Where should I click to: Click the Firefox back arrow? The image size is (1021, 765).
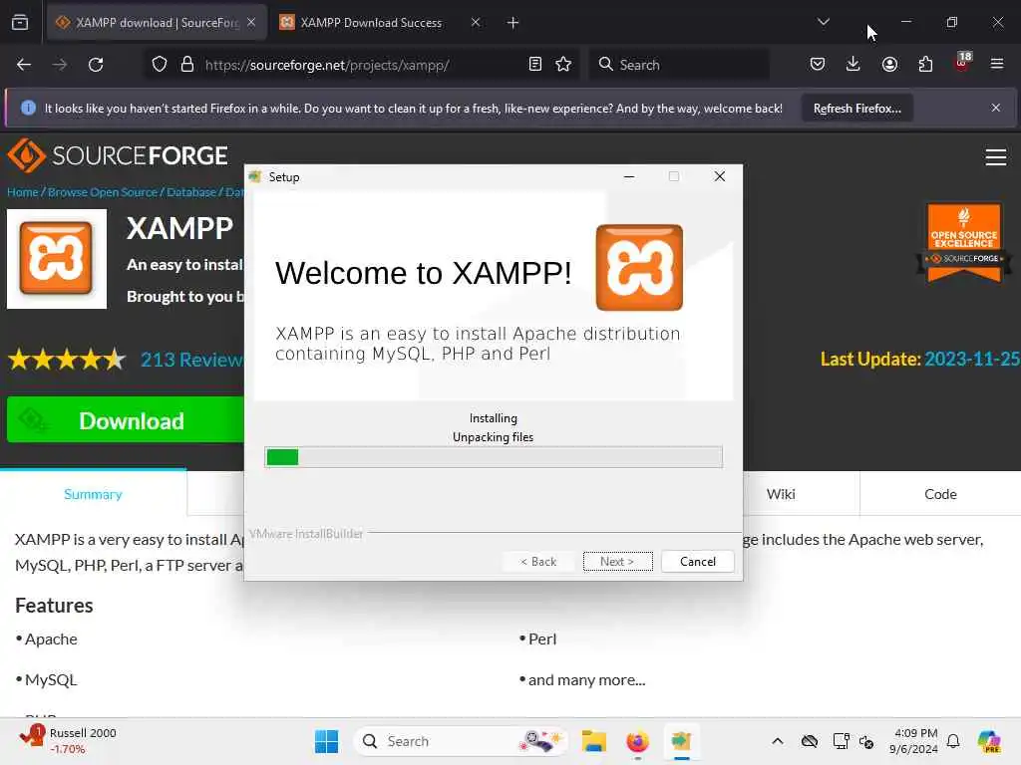[24, 65]
